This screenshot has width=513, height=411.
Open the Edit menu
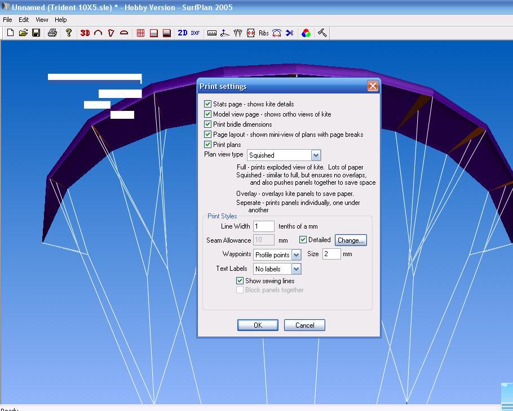coord(24,20)
